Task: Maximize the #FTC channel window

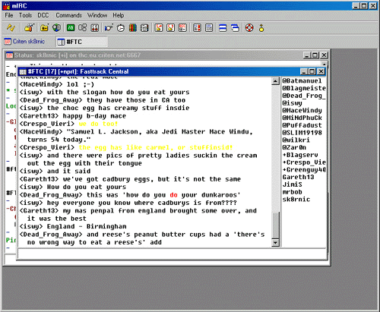Action: pyautogui.click(x=312, y=71)
